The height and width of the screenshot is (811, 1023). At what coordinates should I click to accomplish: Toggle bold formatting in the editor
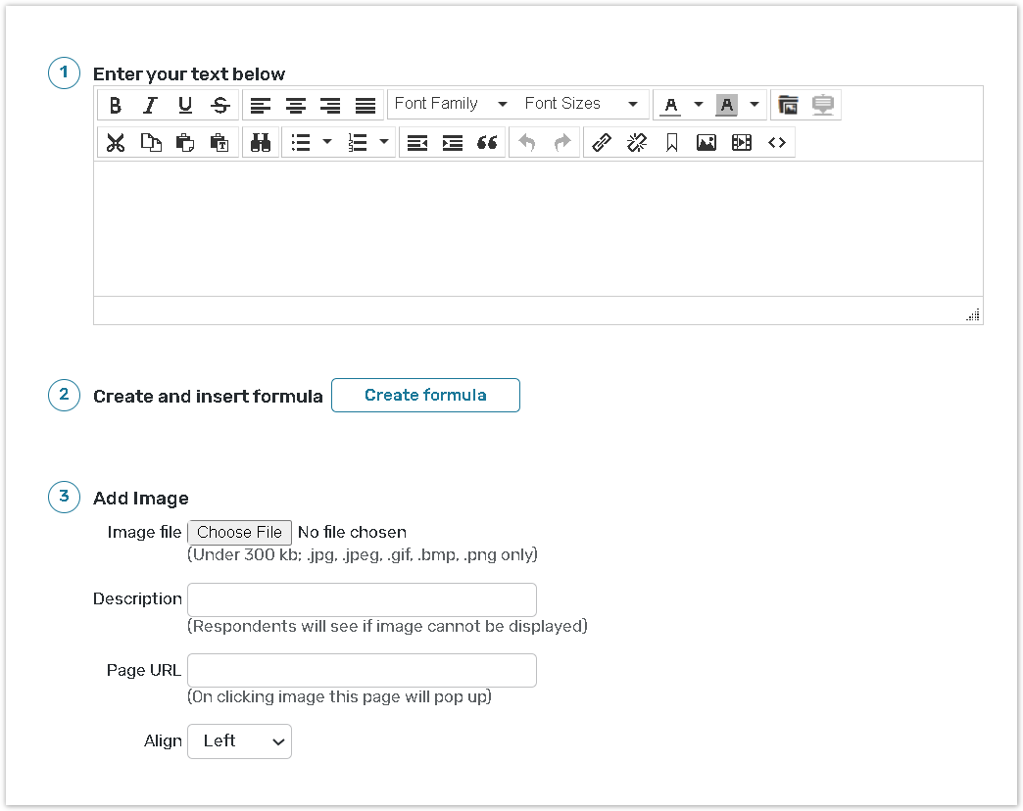116,105
